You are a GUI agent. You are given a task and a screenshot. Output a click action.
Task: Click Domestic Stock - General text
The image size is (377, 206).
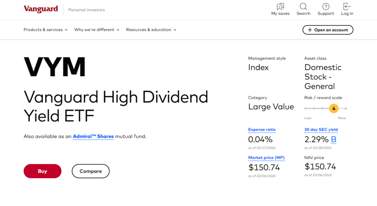click(323, 77)
